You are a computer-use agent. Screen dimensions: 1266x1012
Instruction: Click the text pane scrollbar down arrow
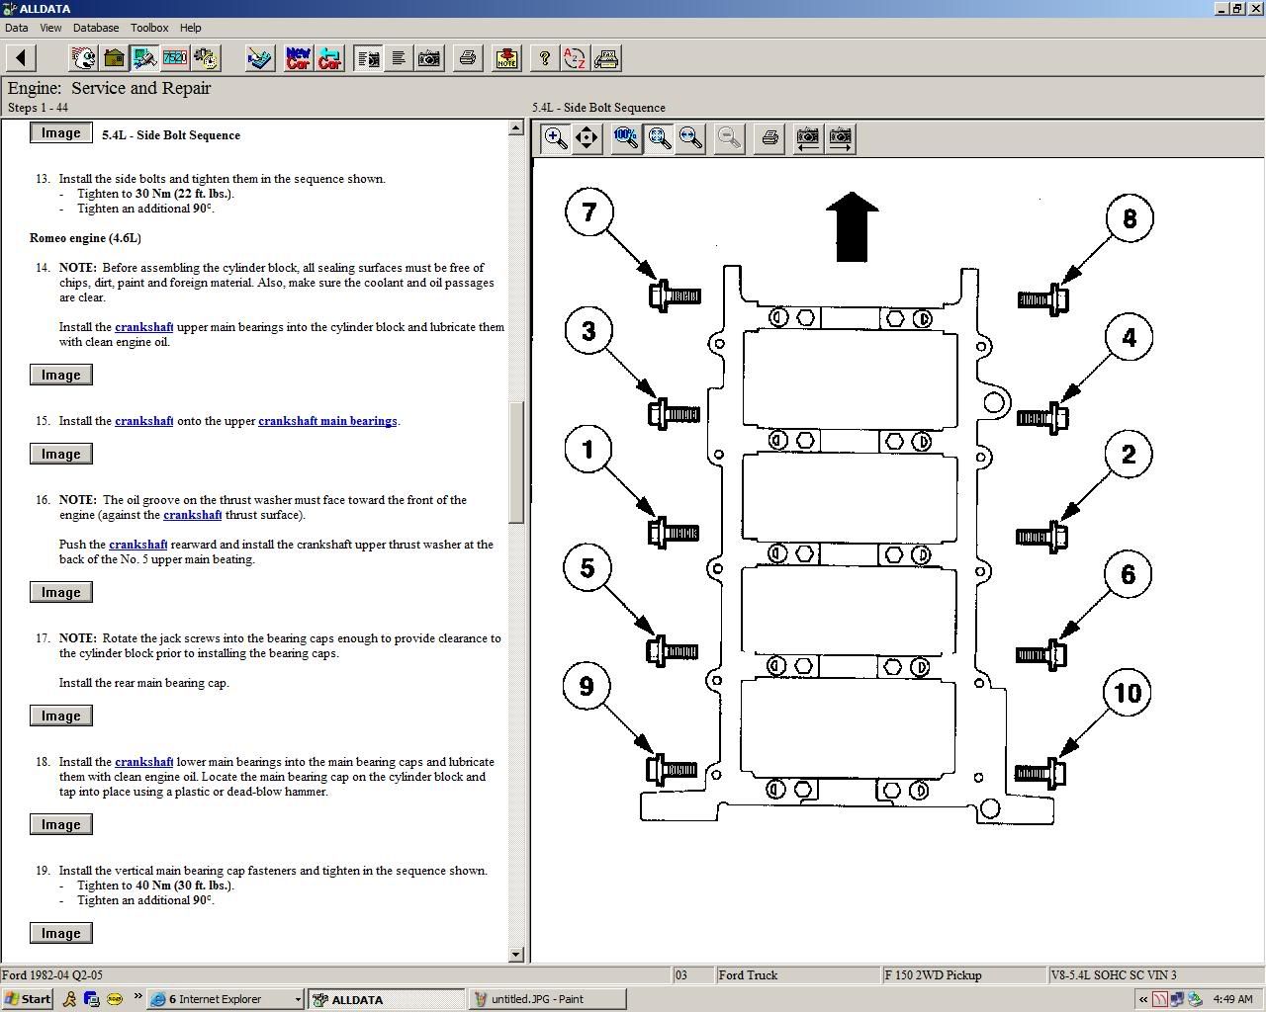515,954
